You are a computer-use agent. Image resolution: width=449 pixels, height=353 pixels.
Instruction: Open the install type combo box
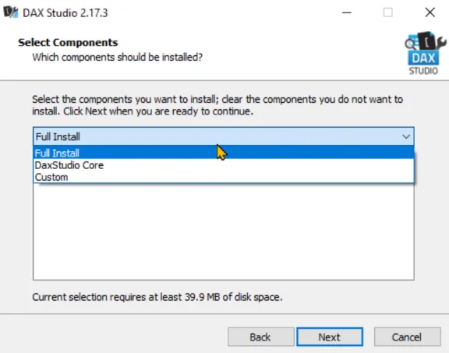click(224, 136)
